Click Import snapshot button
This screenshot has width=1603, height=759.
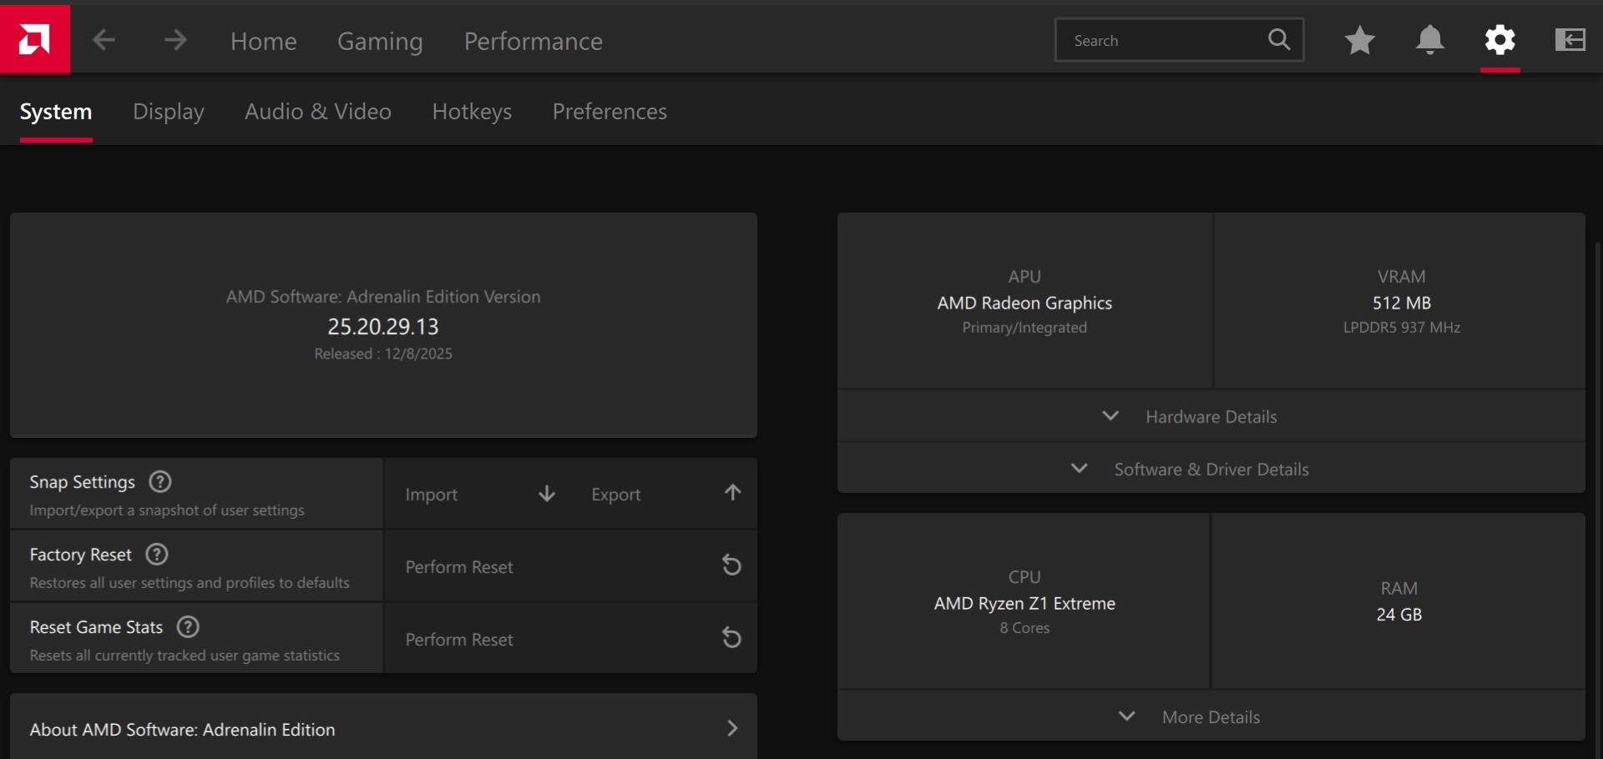pos(480,494)
